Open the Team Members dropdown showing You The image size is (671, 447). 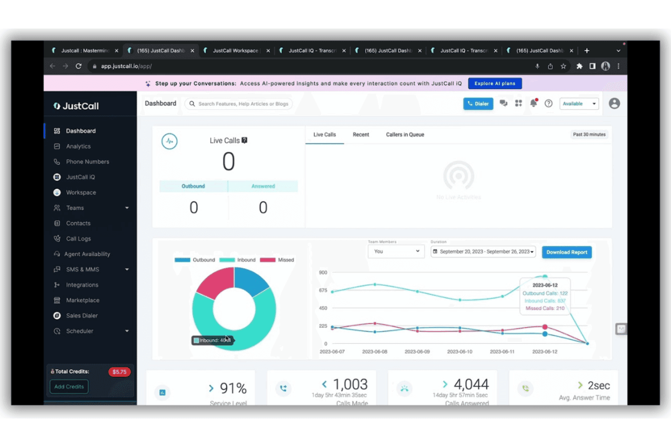coord(396,251)
